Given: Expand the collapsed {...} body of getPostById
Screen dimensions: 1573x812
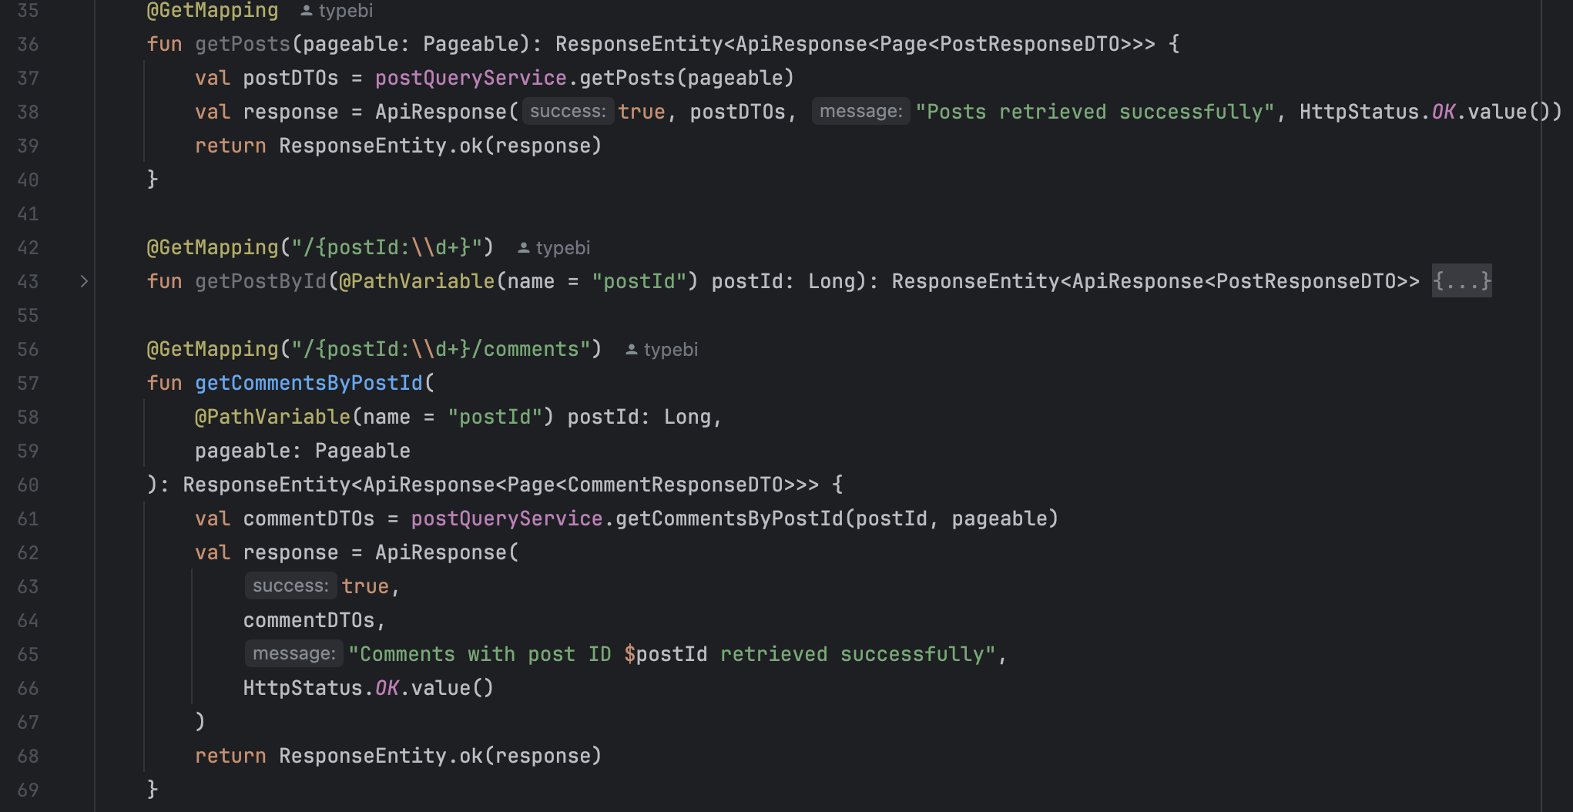Looking at the screenshot, I should [x=1461, y=281].
